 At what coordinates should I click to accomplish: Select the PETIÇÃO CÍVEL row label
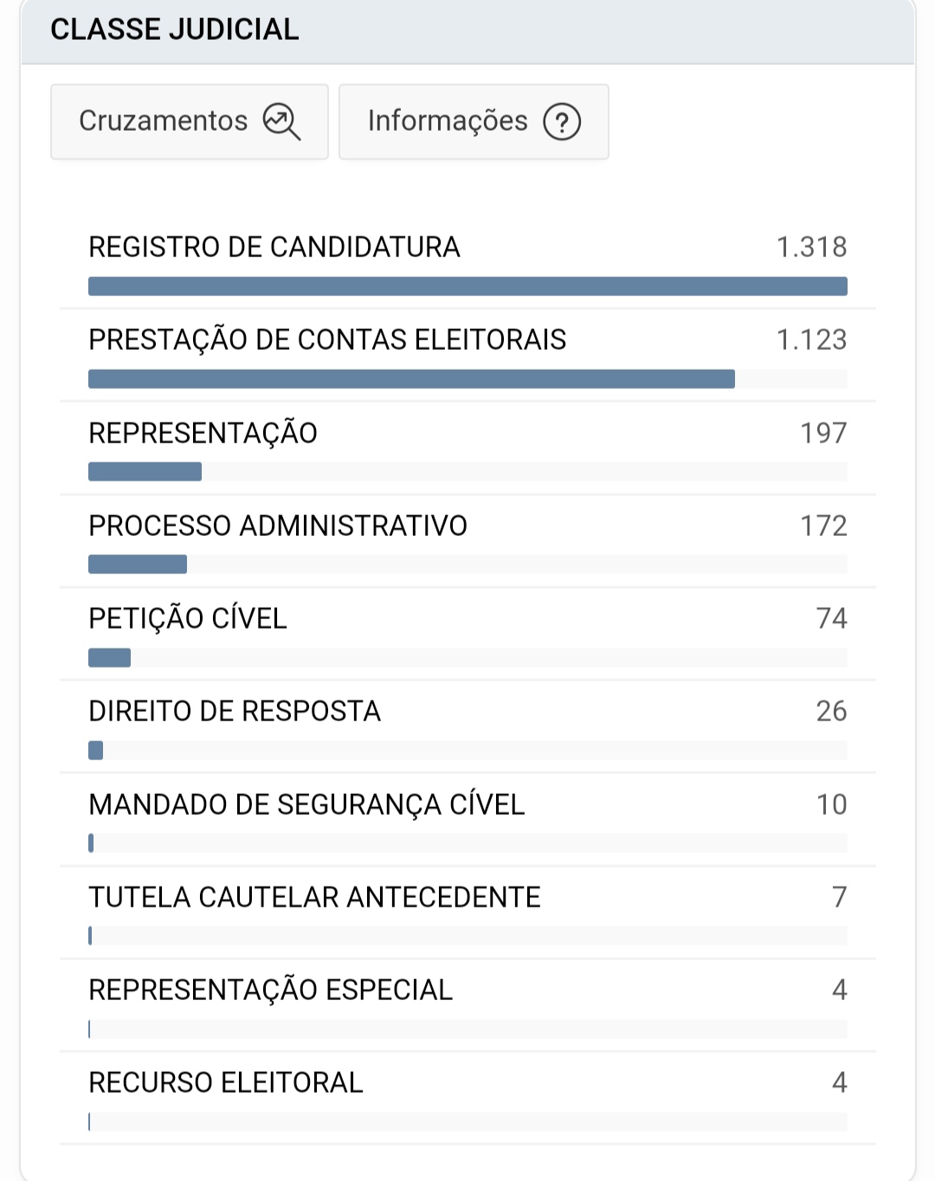pyautogui.click(x=188, y=618)
